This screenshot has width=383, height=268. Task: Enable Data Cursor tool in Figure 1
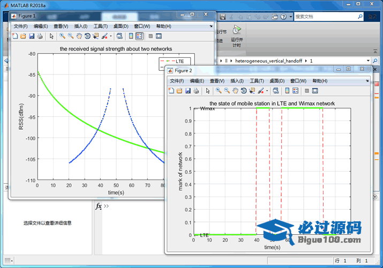pos(95,36)
